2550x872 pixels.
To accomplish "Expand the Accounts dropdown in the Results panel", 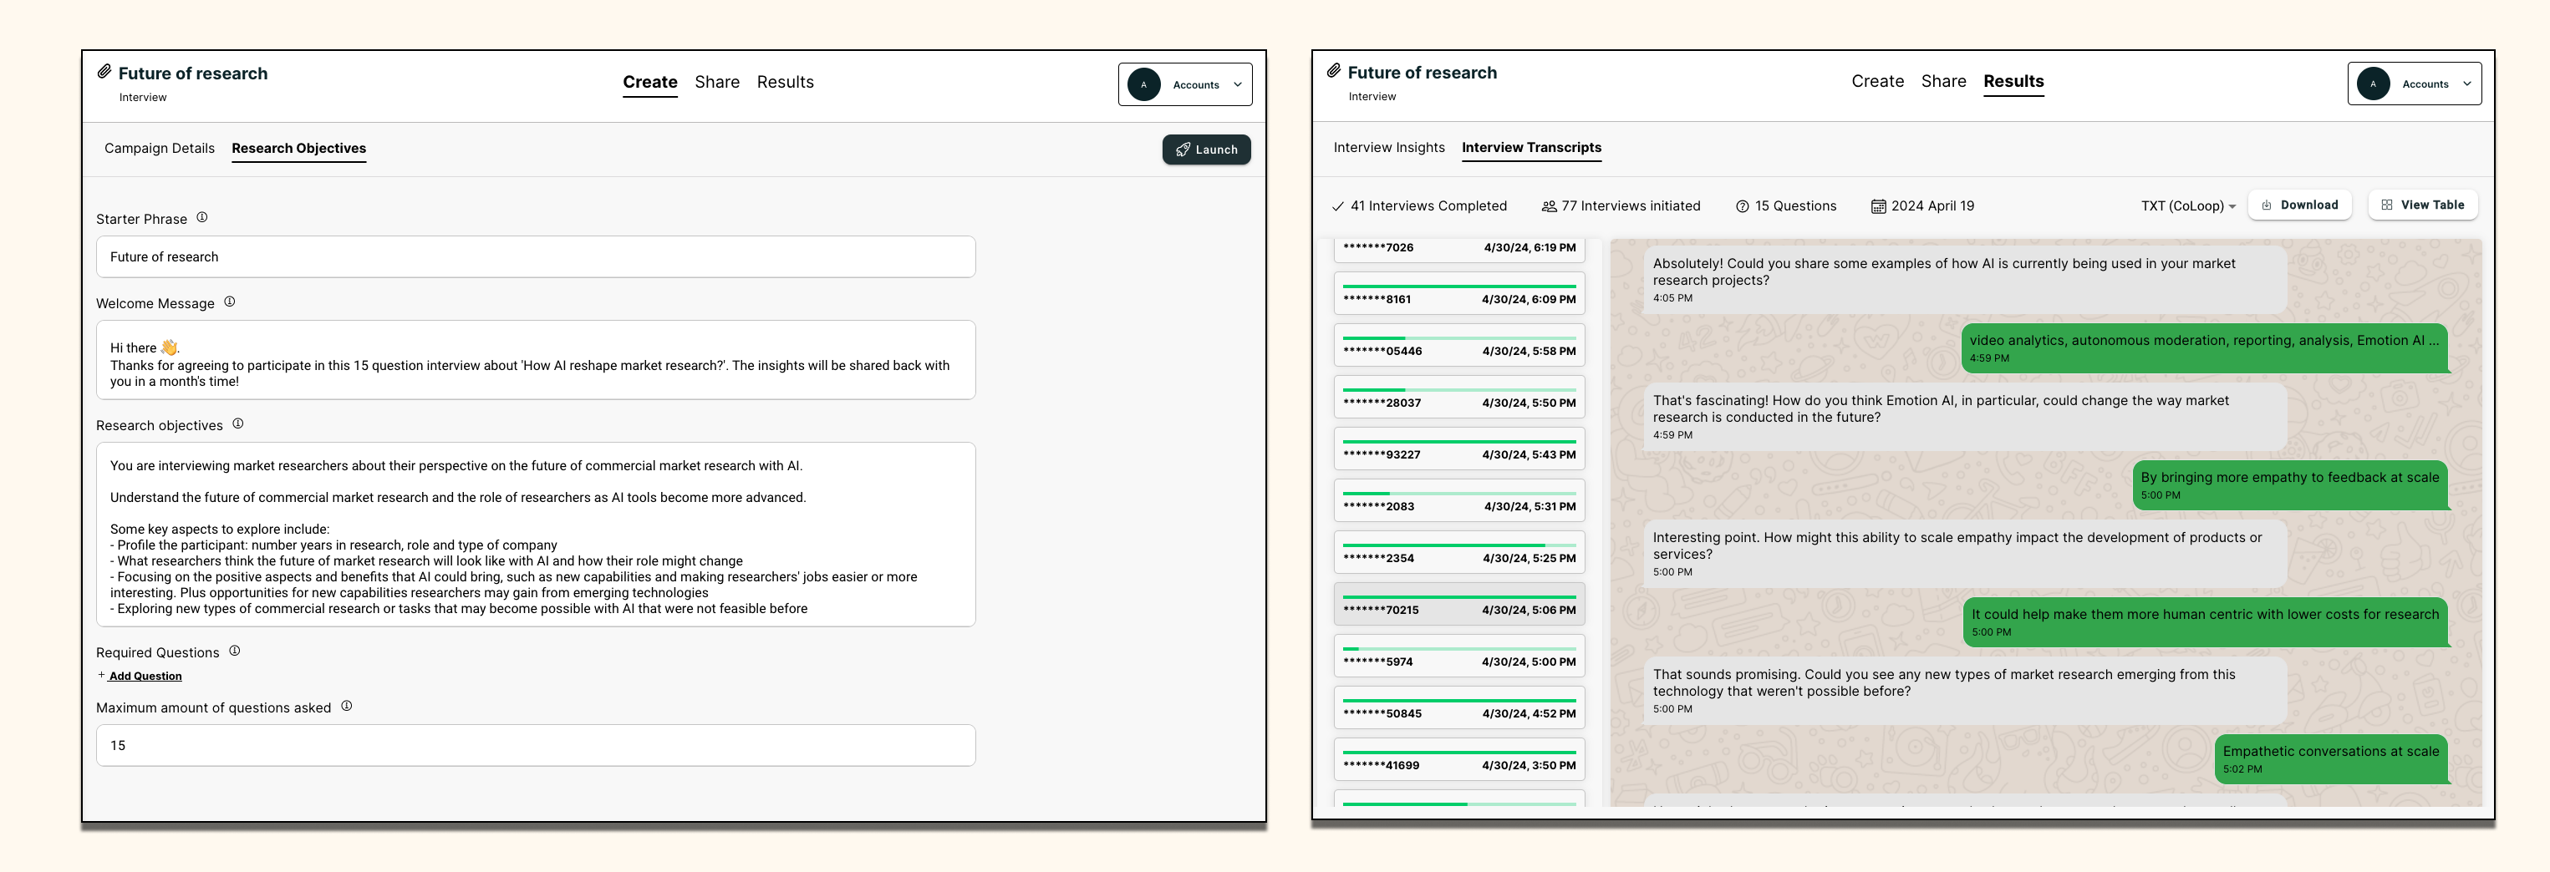I will pyautogui.click(x=2466, y=84).
